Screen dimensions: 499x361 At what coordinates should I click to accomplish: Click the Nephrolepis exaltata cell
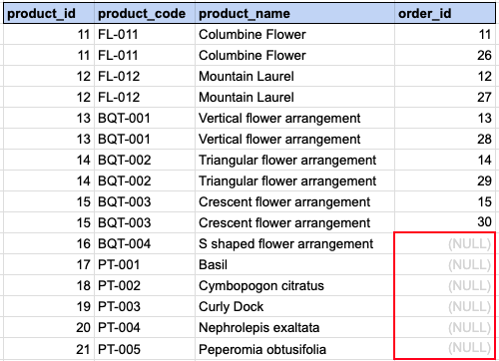[294, 327]
